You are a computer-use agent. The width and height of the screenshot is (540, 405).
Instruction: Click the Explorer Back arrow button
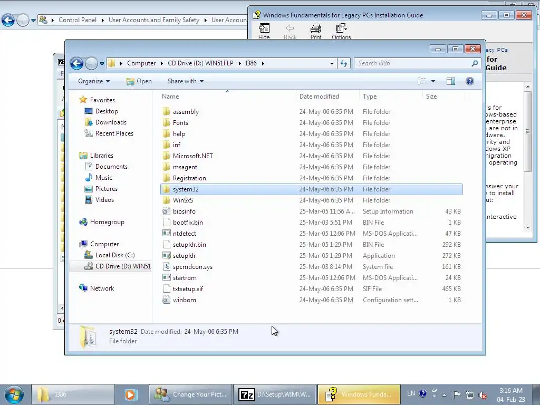76,63
